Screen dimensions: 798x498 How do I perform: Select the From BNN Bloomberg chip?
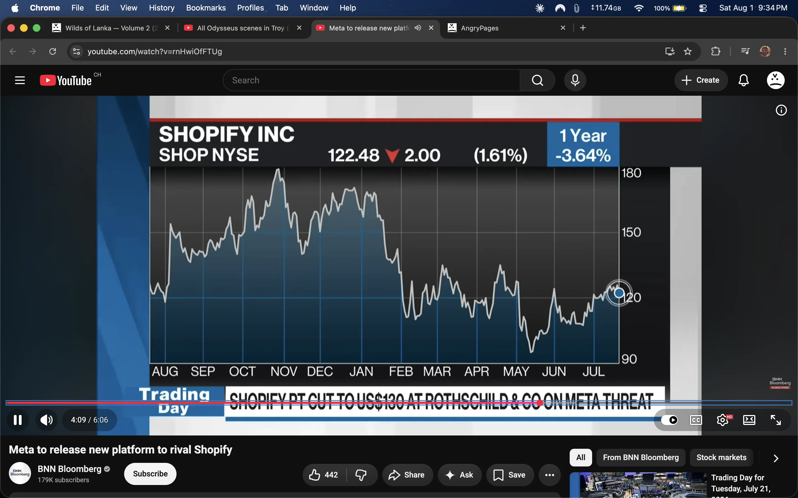641,458
